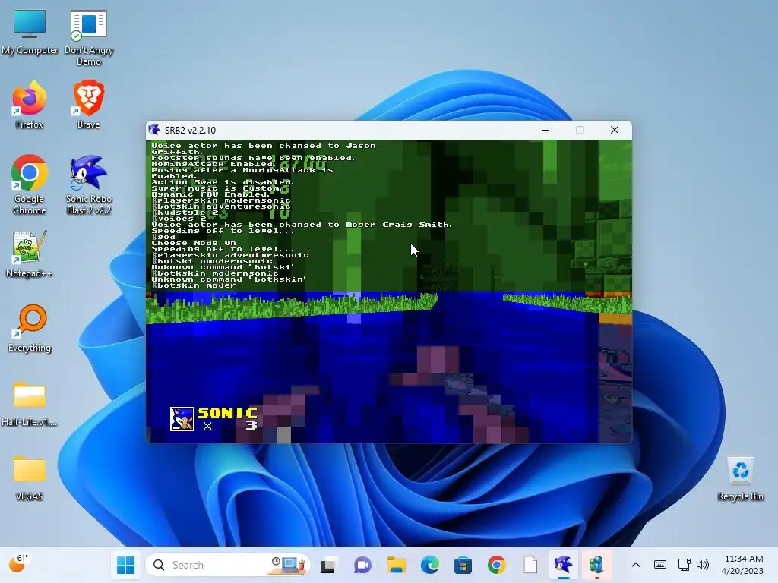778x583 pixels.
Task: Click console line 'Dynamic FOV Enabled.'
Action: click(x=210, y=194)
